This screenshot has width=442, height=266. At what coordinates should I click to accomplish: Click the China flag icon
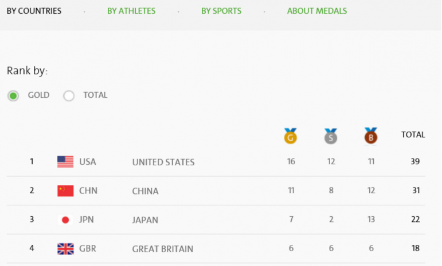click(x=65, y=190)
